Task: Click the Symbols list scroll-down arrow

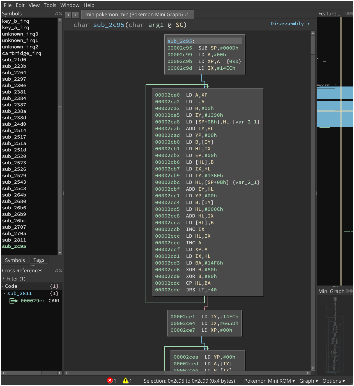Action: [x=60, y=252]
